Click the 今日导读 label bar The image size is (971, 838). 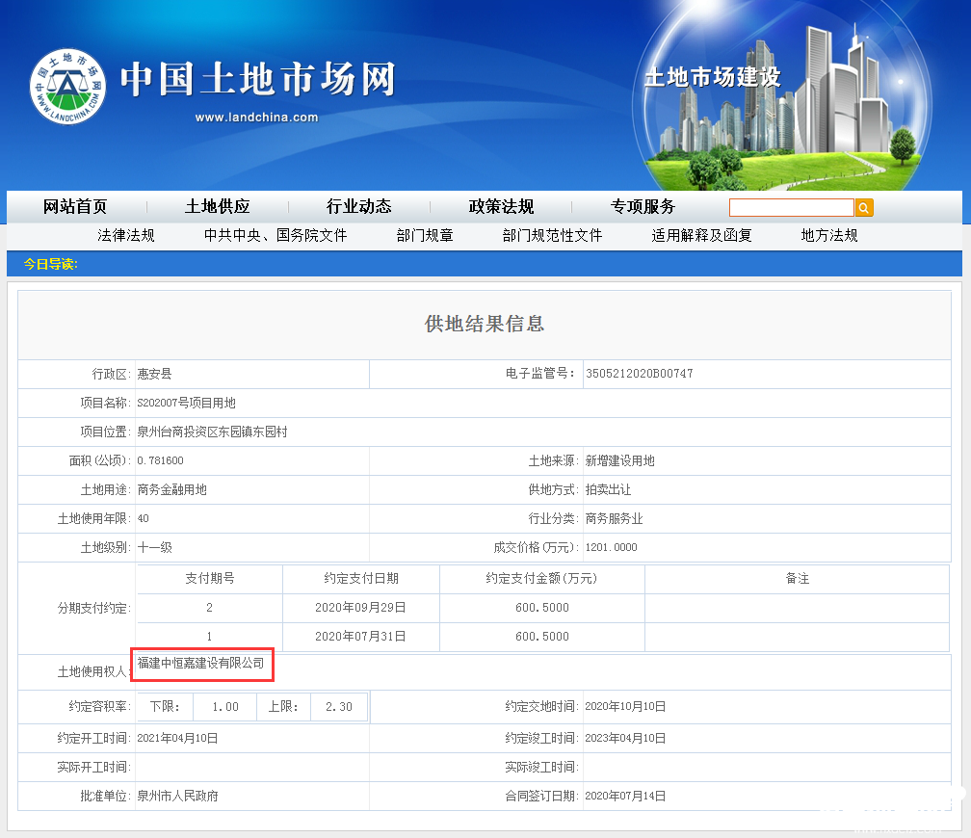click(51, 264)
